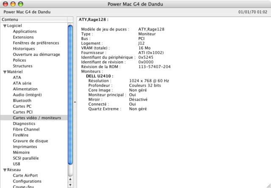Select Audio (intégré) in hardware list
The width and height of the screenshot is (271, 188).
tap(28, 95)
